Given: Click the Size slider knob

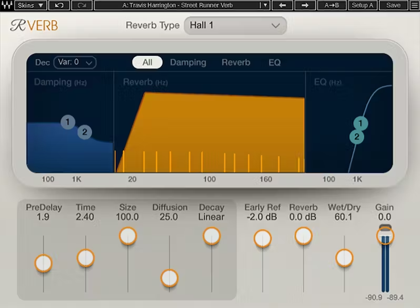Looking at the screenshot, I should pos(128,236).
